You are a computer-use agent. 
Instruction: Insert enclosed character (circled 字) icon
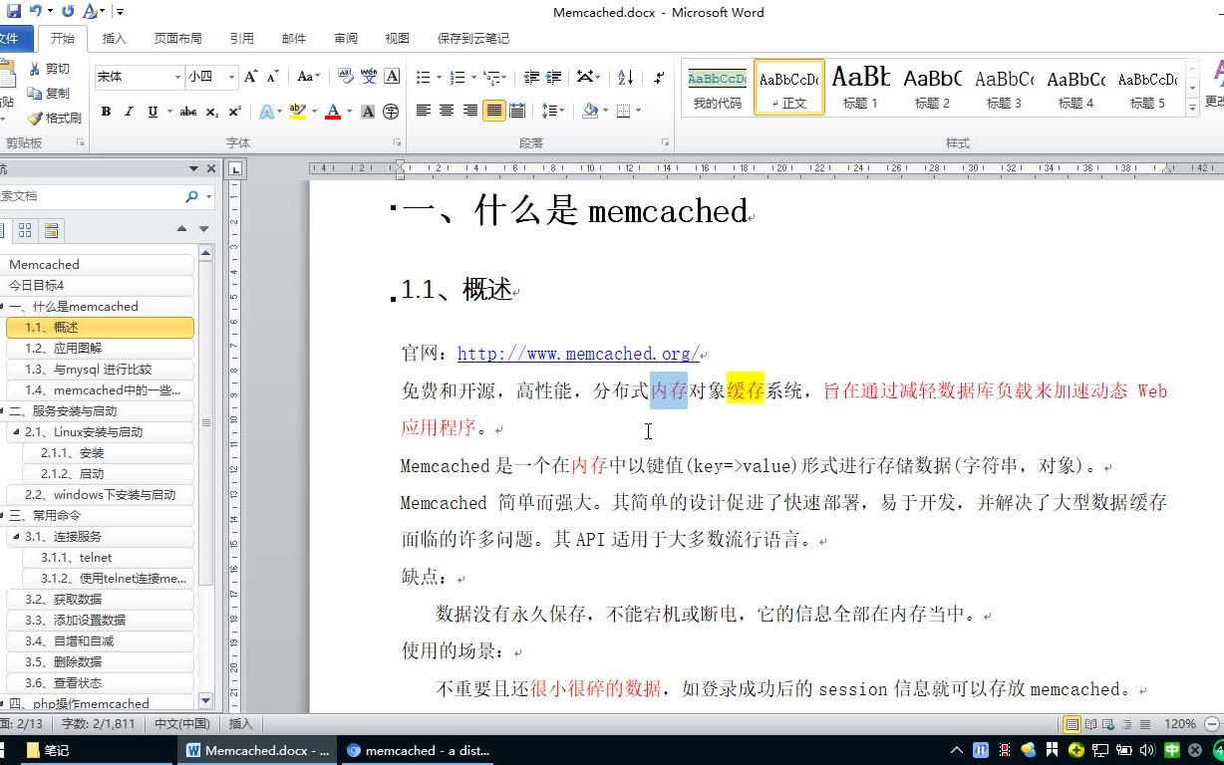point(391,112)
